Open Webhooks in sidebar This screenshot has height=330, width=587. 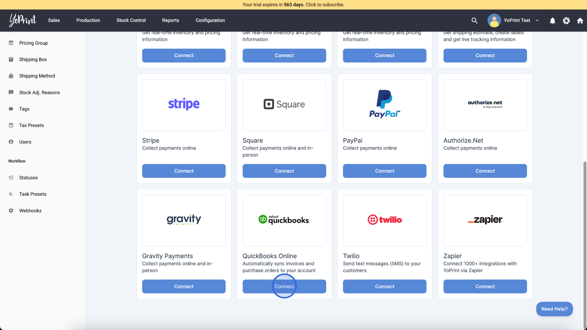pyautogui.click(x=30, y=211)
